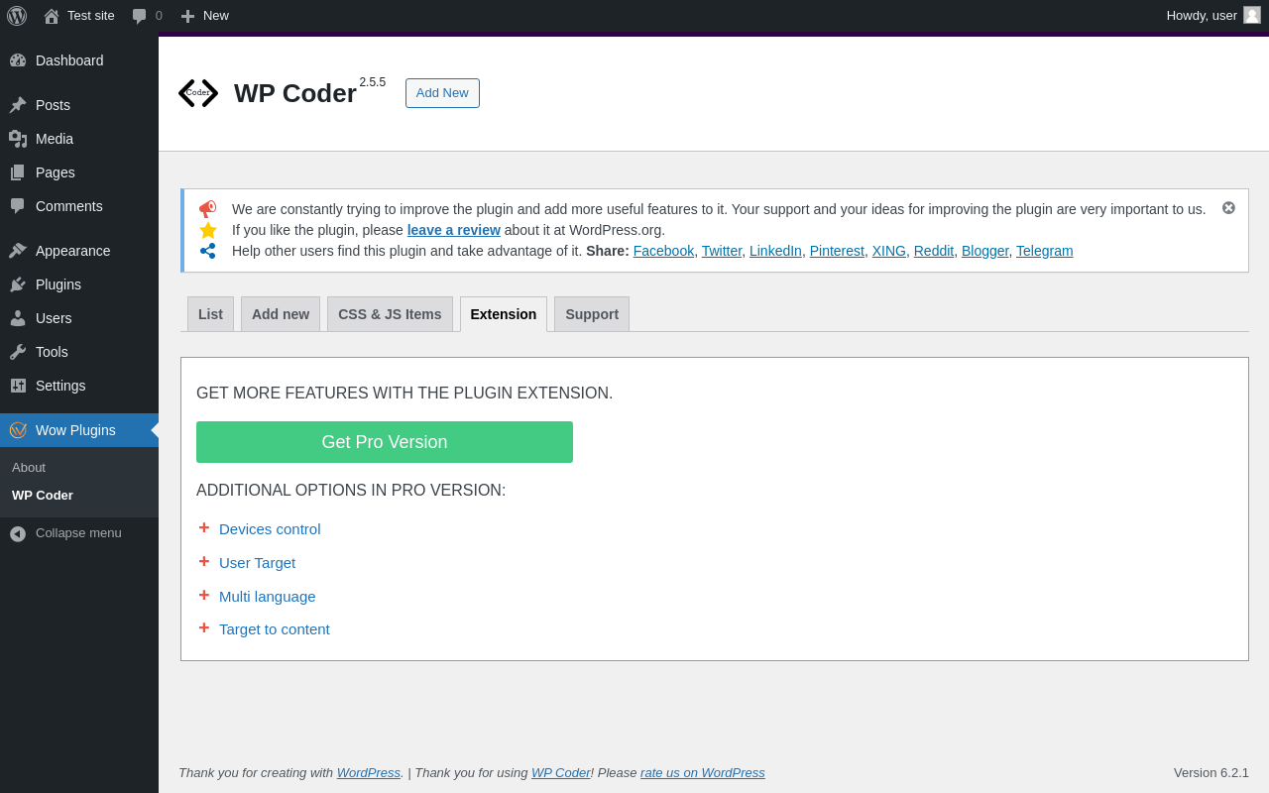Open the WP Coder footer link
Image resolution: width=1269 pixels, height=793 pixels.
point(561,772)
